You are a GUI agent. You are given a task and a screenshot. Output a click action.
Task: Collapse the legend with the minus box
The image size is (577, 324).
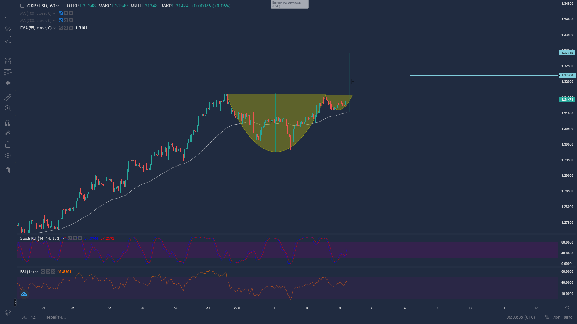click(22, 6)
